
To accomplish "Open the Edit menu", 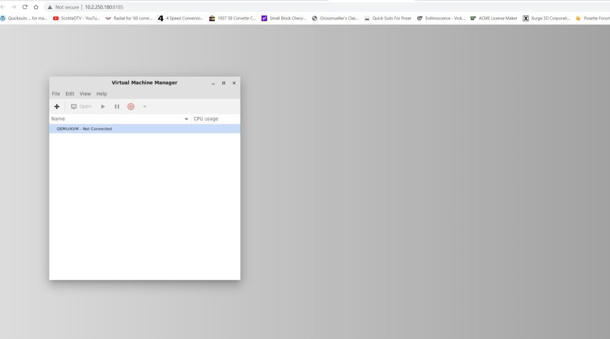I will (x=70, y=94).
